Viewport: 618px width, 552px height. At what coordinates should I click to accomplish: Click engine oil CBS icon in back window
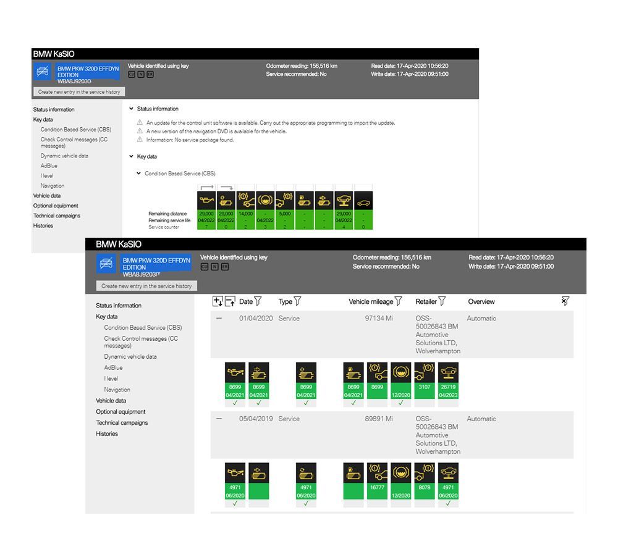click(x=206, y=201)
